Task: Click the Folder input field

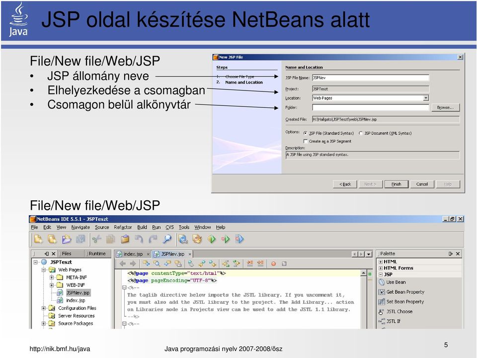Action: [x=371, y=107]
